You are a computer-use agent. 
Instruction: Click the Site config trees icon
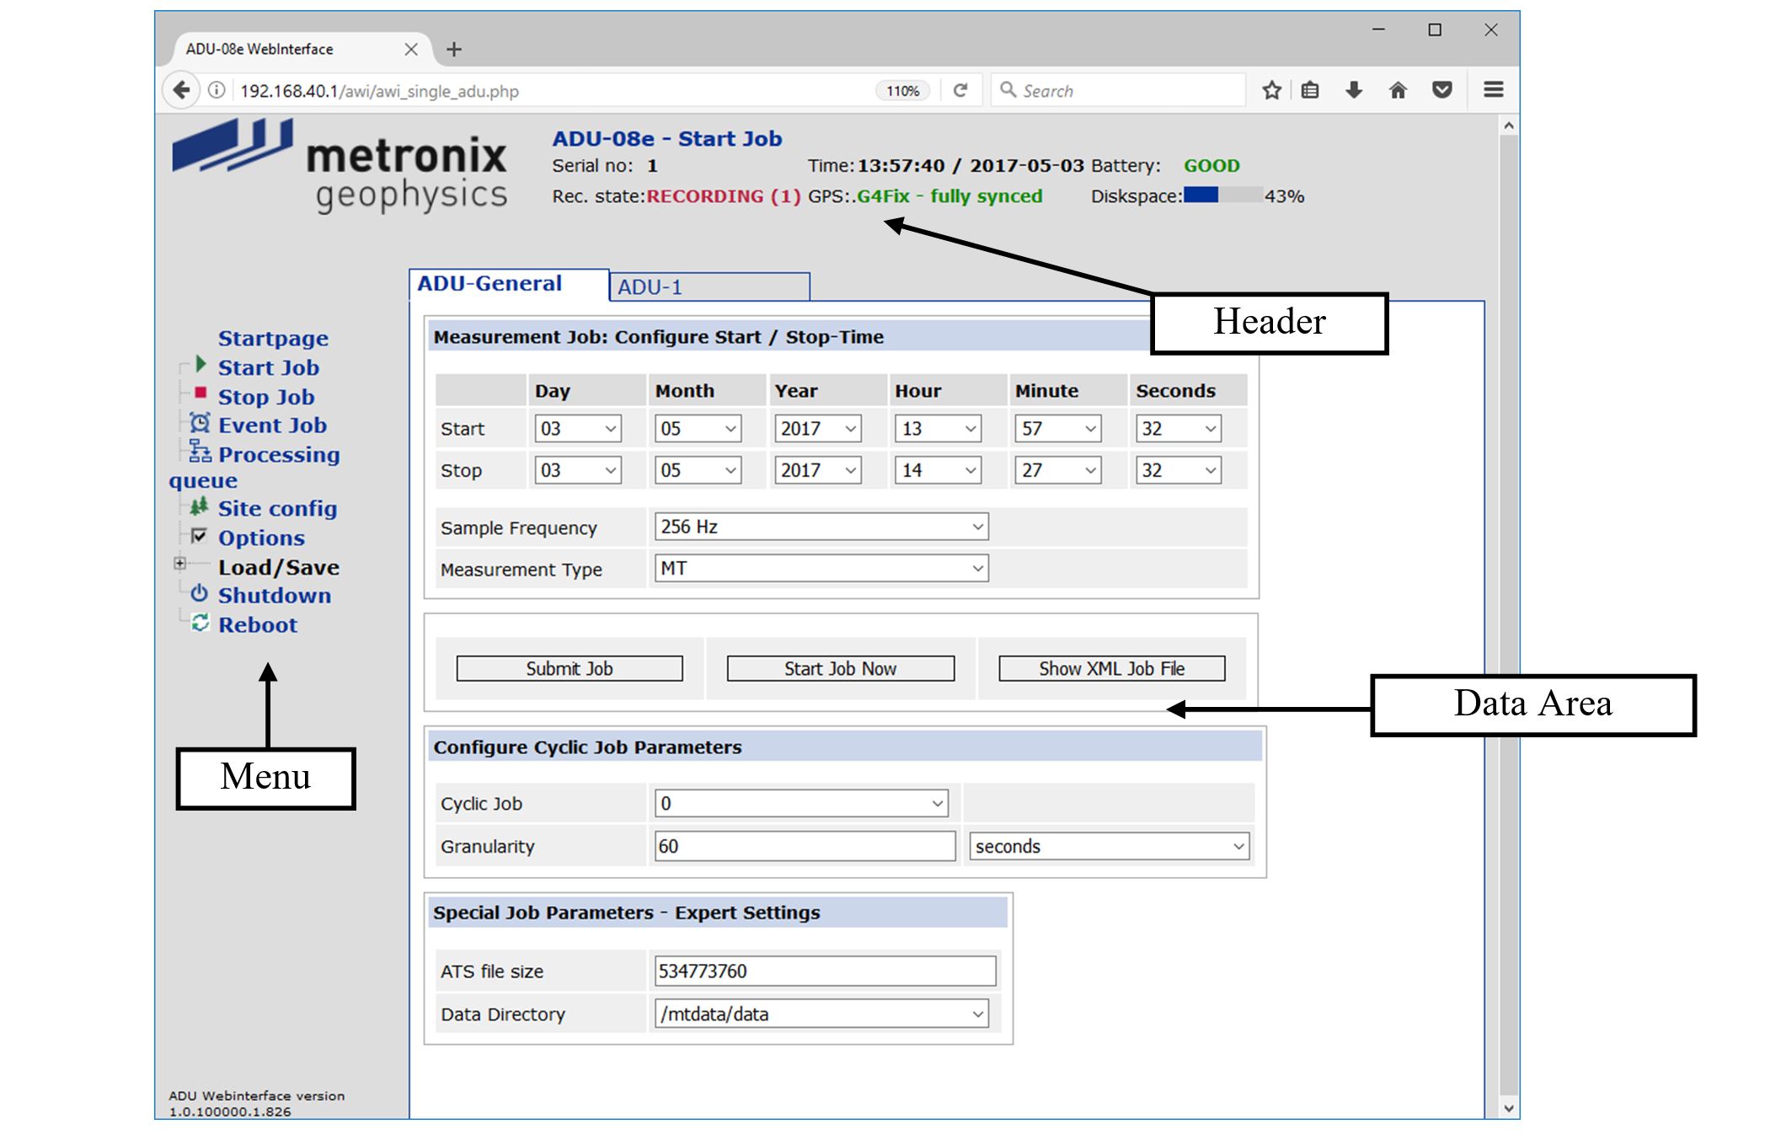[199, 506]
